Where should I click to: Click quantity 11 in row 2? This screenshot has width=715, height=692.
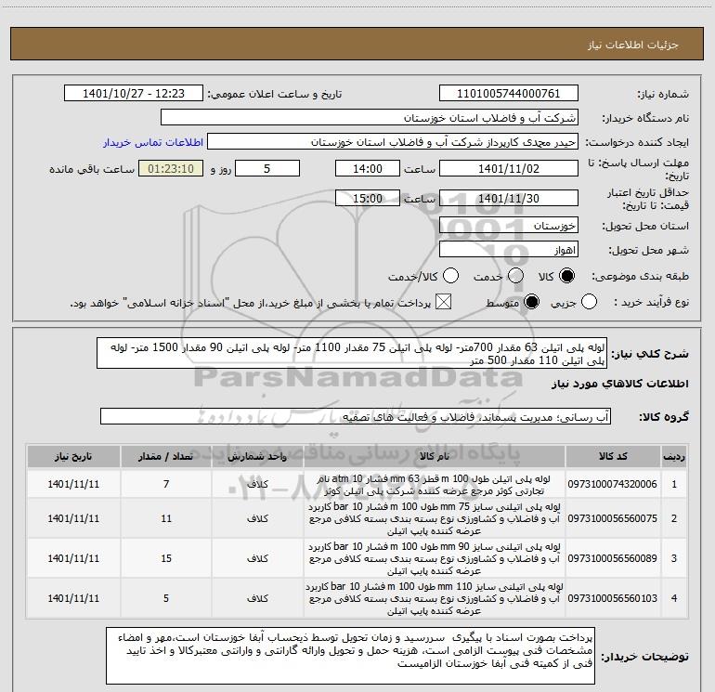pyautogui.click(x=166, y=518)
